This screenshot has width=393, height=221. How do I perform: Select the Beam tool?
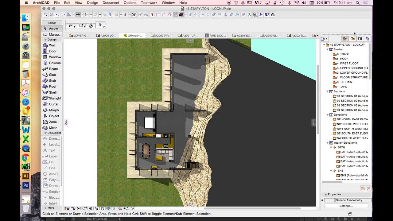[52, 69]
